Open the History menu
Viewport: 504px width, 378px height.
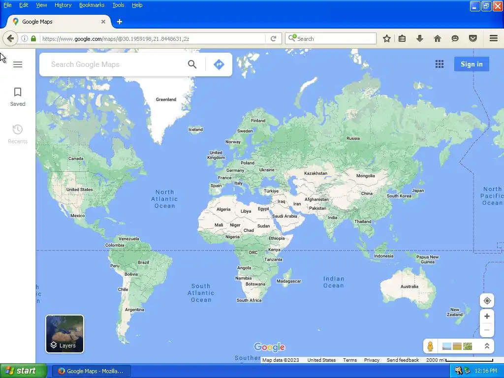63,5
